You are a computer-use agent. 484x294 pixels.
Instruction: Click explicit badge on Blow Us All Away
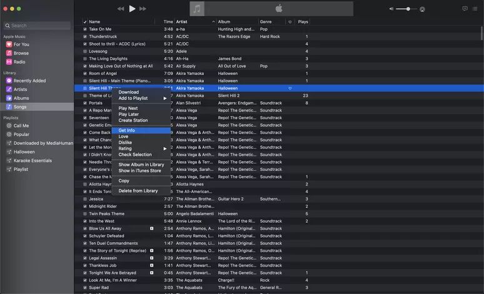151,228
